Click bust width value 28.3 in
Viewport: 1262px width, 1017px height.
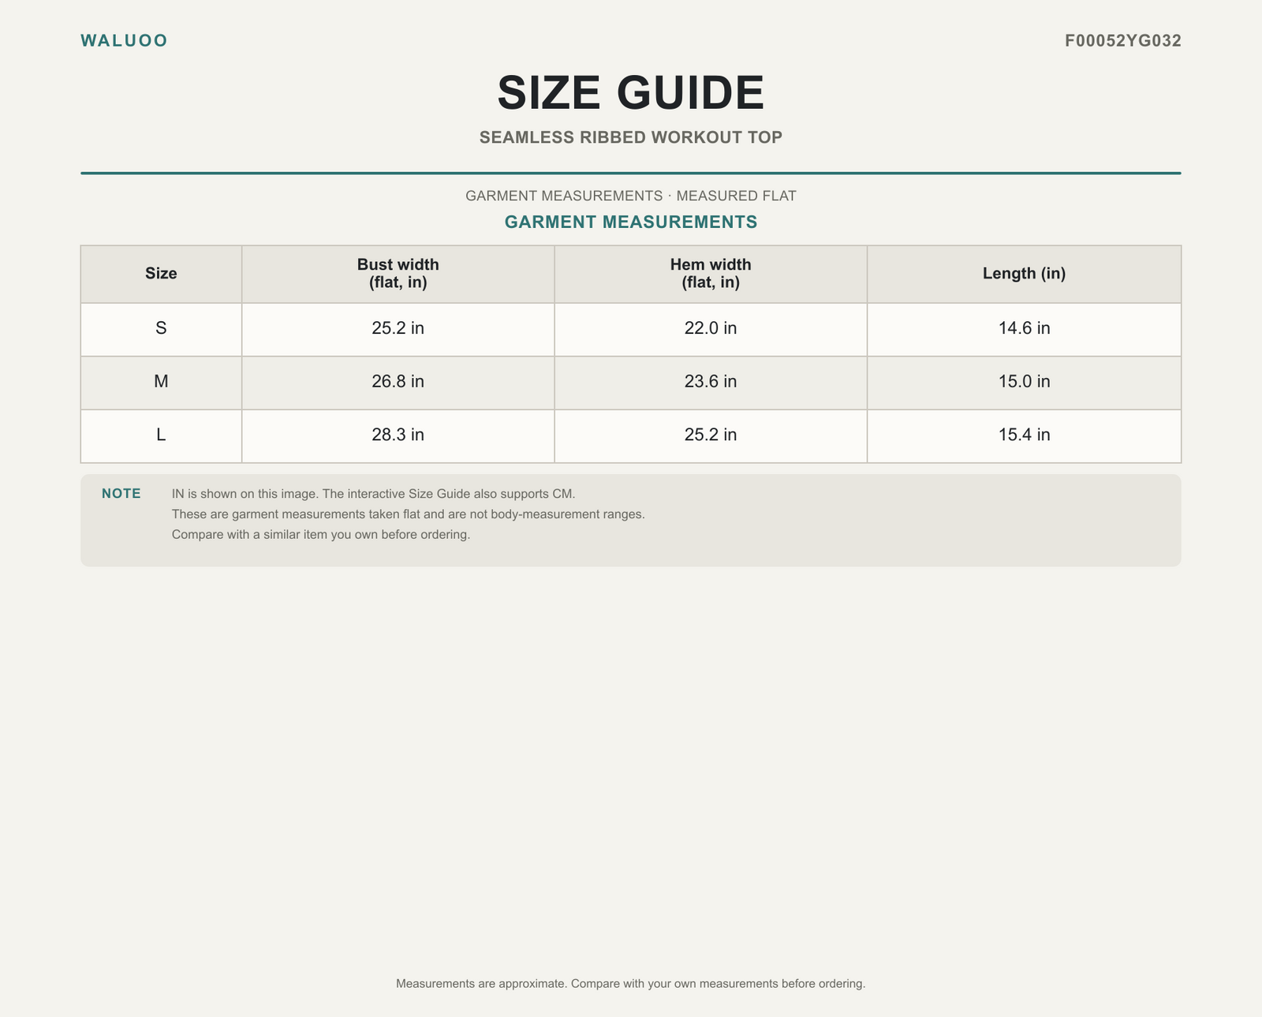tap(398, 435)
